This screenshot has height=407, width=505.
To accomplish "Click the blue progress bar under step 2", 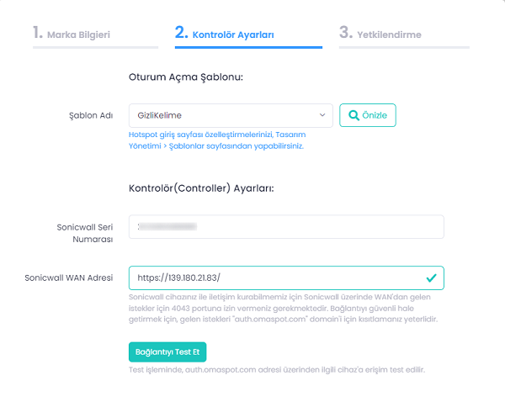I will [248, 47].
